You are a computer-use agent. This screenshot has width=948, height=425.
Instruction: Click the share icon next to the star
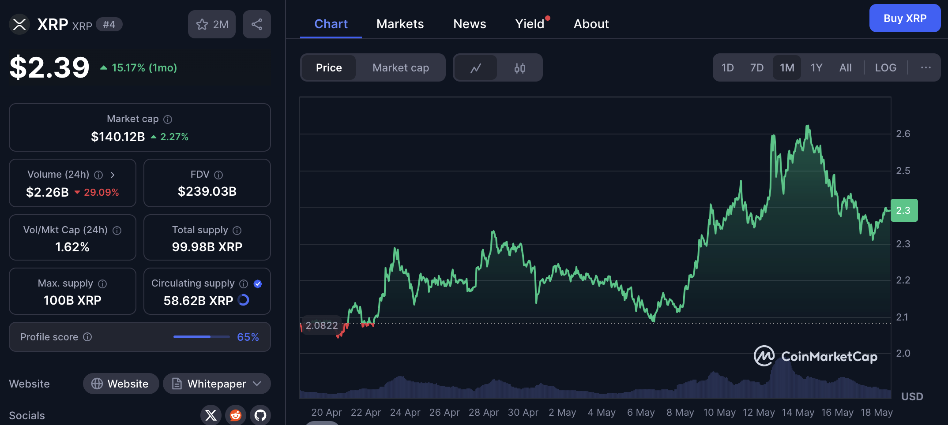[x=256, y=24]
